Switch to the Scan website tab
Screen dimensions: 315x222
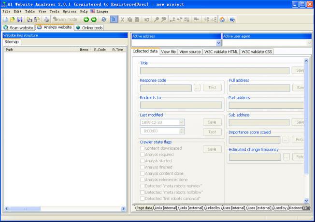tap(18, 27)
